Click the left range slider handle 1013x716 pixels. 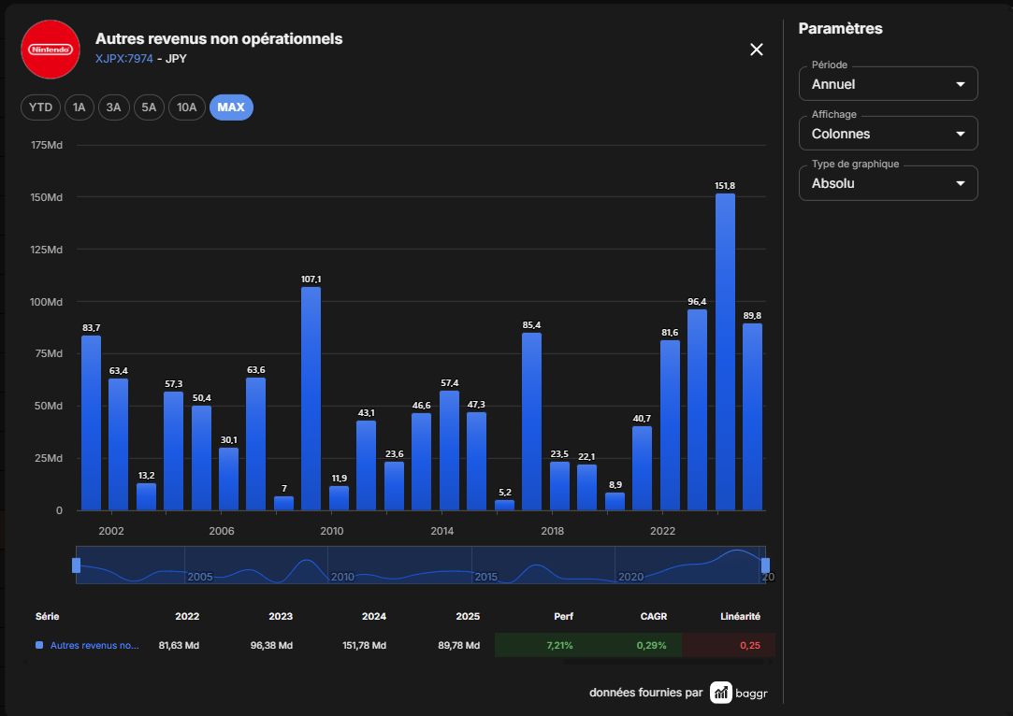[x=77, y=566]
